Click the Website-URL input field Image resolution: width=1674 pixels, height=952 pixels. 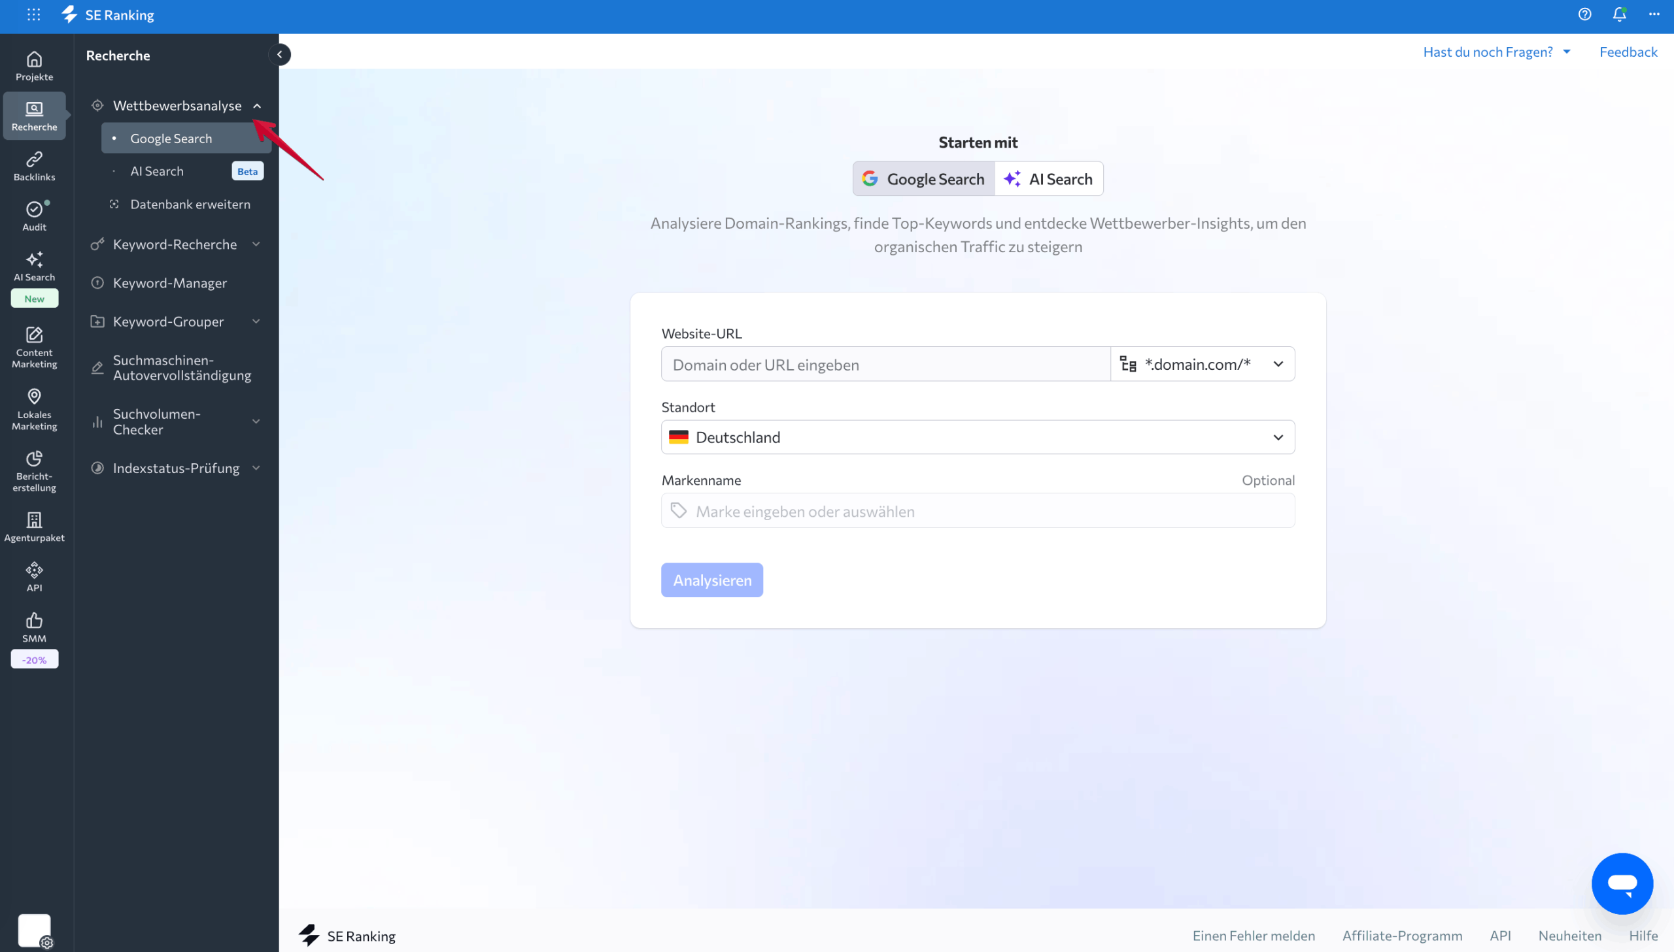(x=885, y=364)
